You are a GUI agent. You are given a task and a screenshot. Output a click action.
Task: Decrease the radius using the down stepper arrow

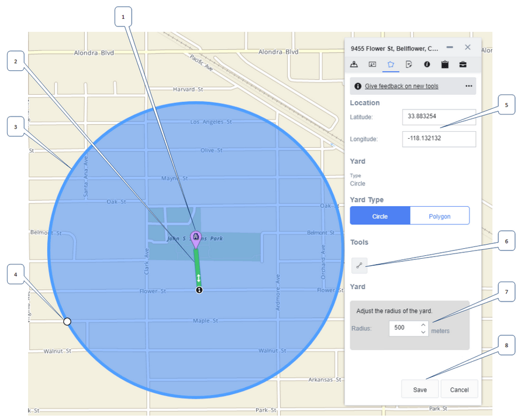[x=423, y=331]
